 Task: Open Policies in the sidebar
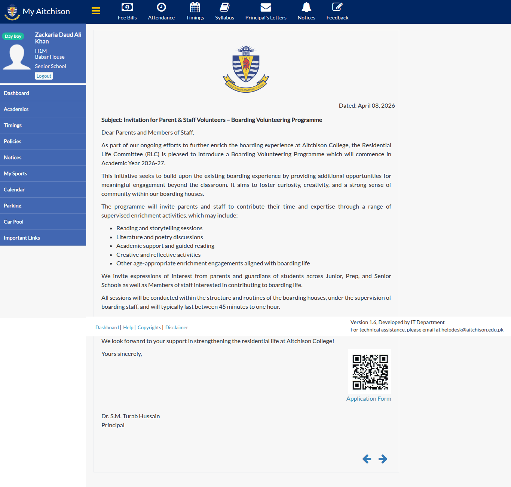[43, 141]
